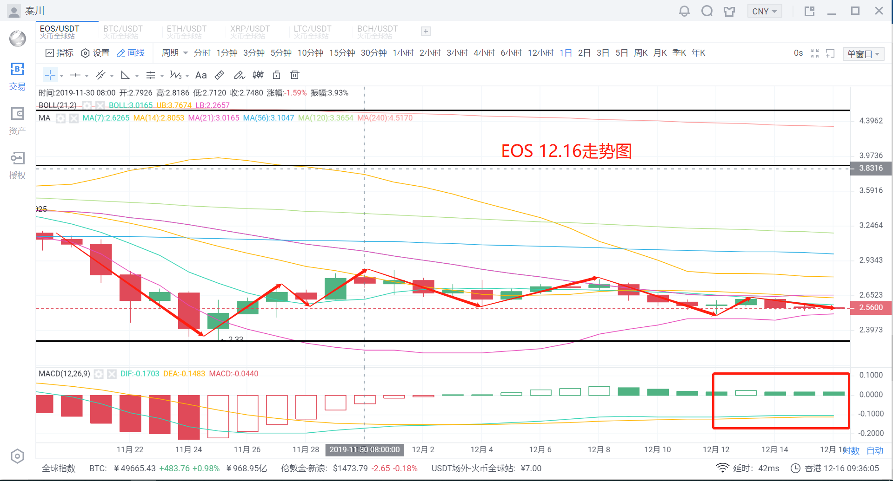Open the 授权 authorization sidebar section
The height and width of the screenshot is (481, 893).
pos(17,166)
